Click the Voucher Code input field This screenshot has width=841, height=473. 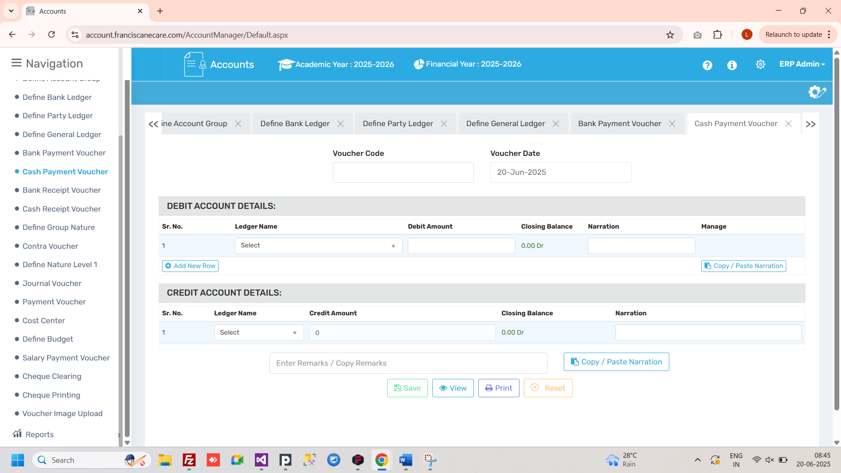click(x=403, y=173)
